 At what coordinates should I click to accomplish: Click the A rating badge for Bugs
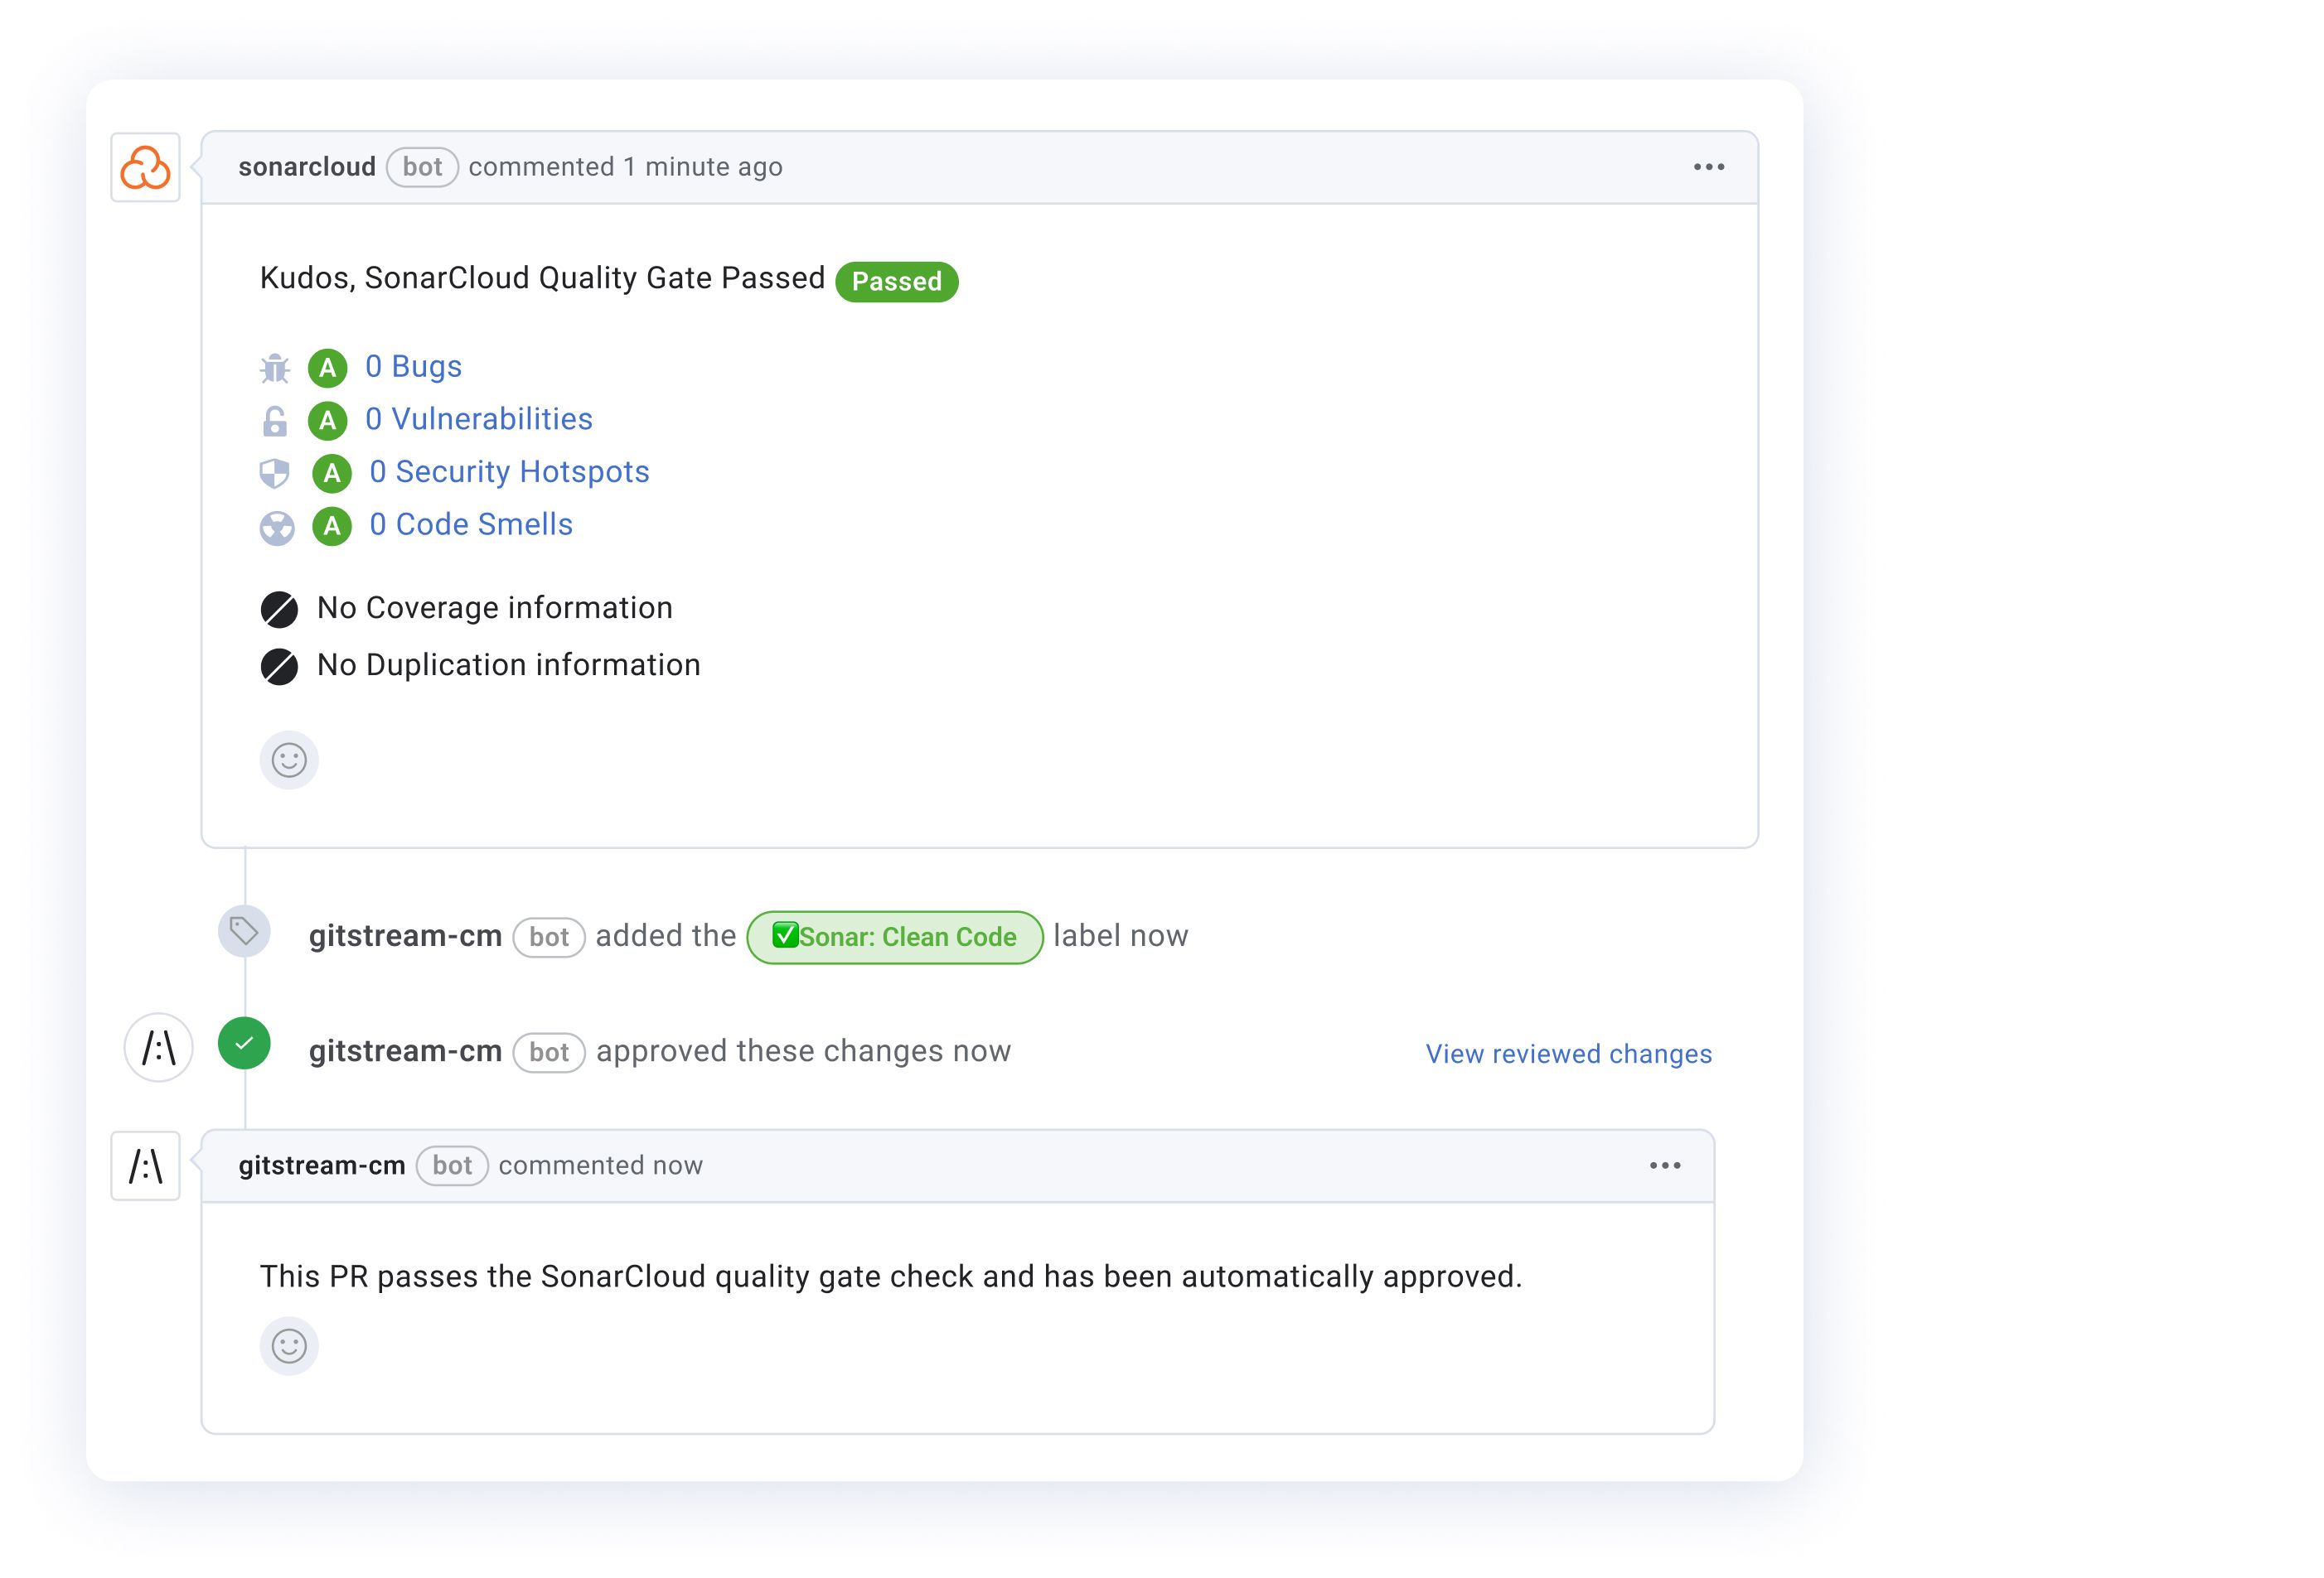click(328, 368)
